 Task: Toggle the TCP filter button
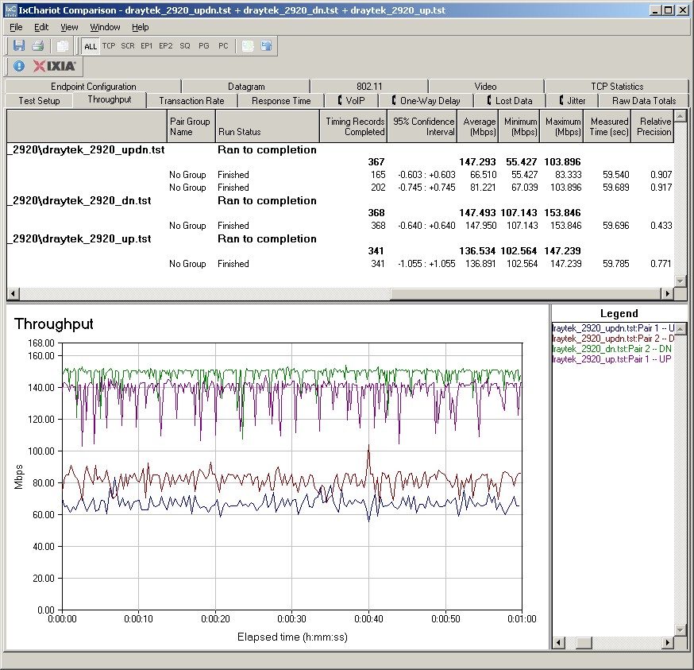(109, 45)
